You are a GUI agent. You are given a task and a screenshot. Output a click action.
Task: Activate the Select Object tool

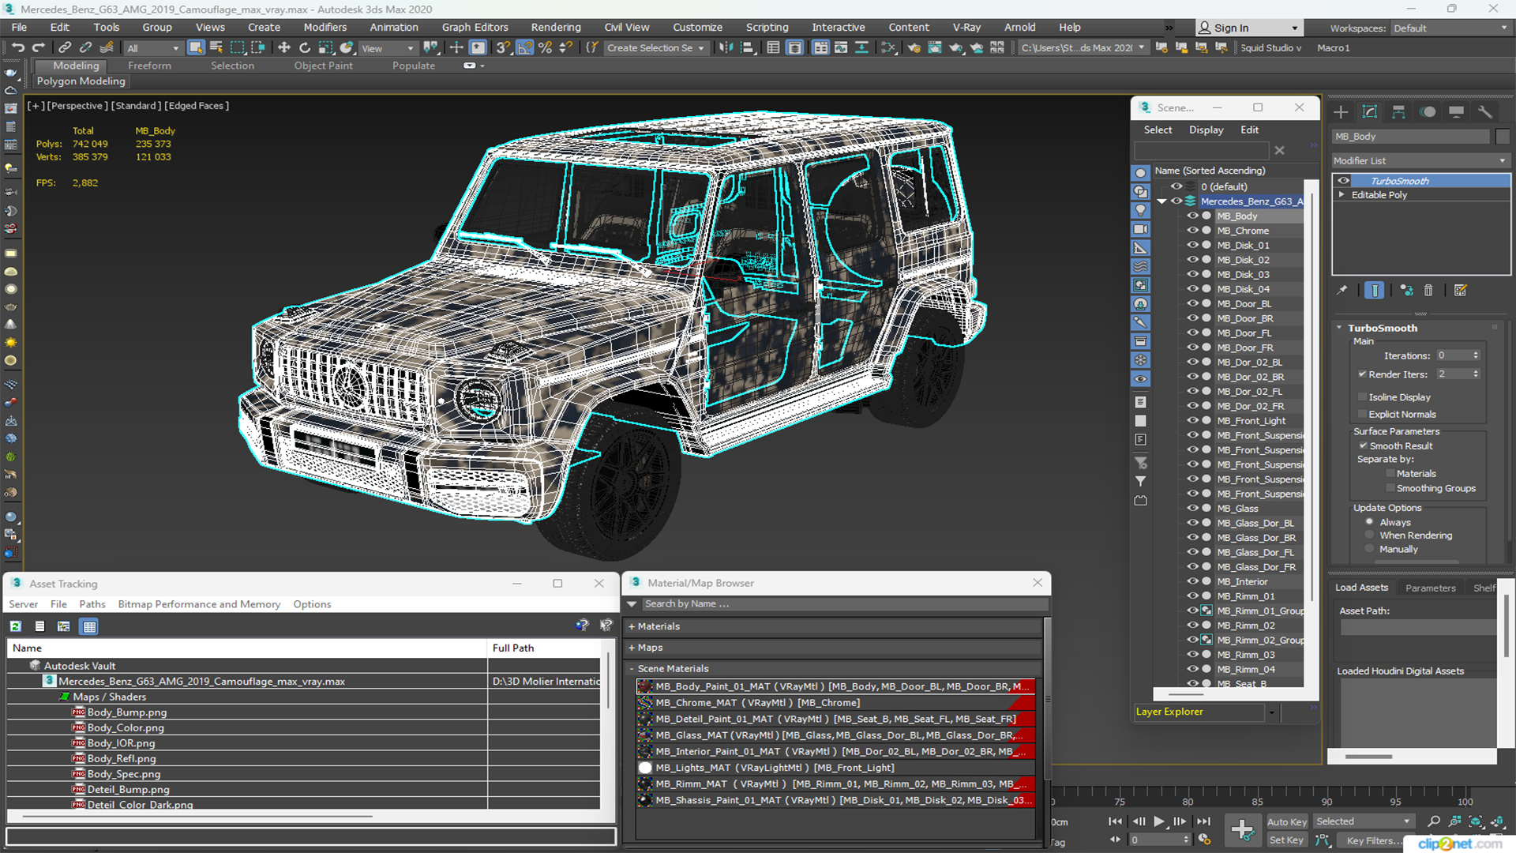(x=195, y=47)
